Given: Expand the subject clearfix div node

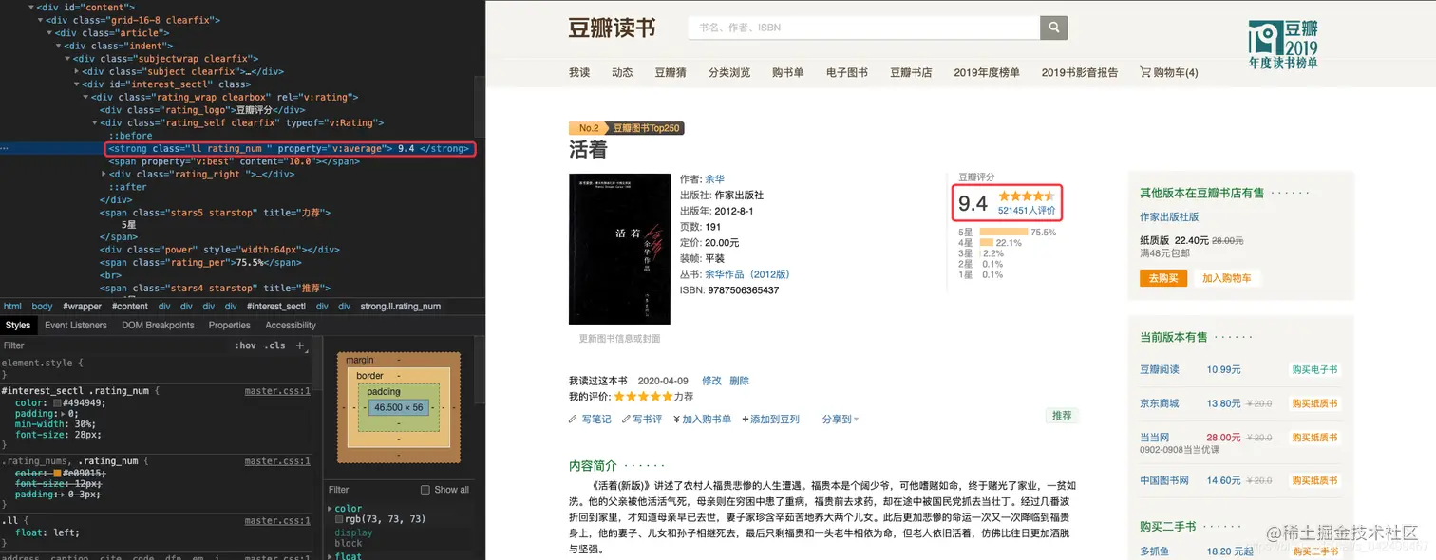Looking at the screenshot, I should 77,71.
